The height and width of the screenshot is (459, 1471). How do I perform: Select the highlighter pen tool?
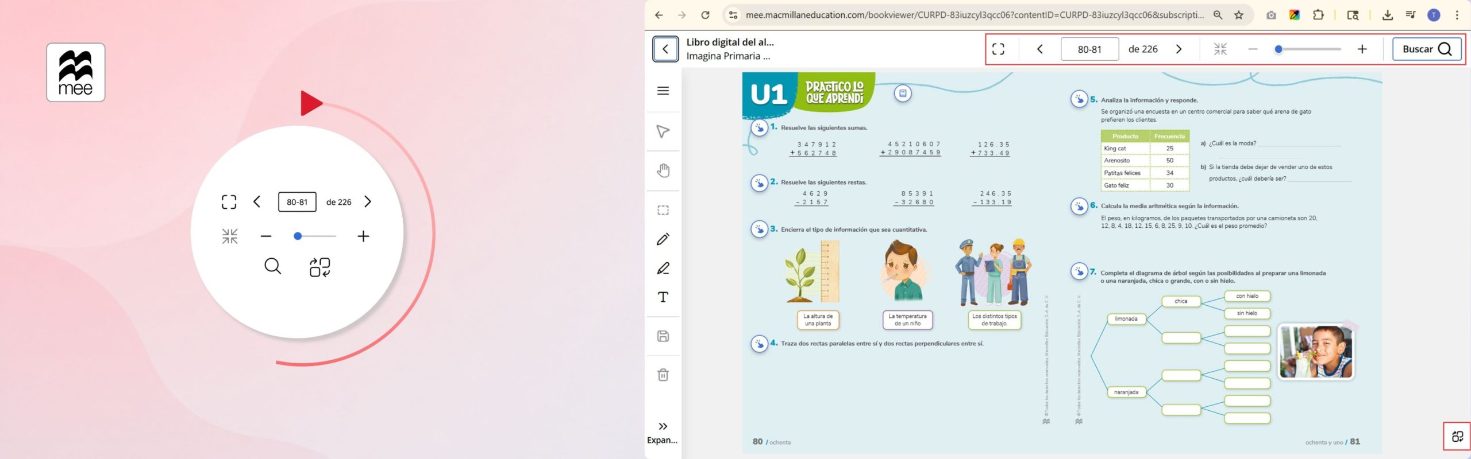pyautogui.click(x=663, y=268)
